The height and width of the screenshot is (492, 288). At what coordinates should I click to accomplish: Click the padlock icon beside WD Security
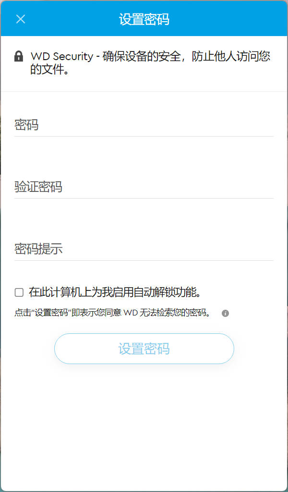pos(19,56)
